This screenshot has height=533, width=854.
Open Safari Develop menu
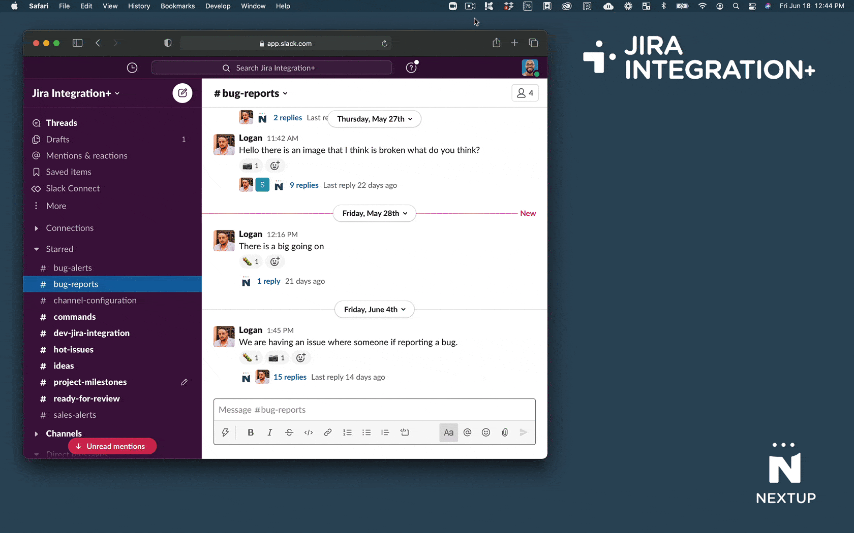click(218, 6)
